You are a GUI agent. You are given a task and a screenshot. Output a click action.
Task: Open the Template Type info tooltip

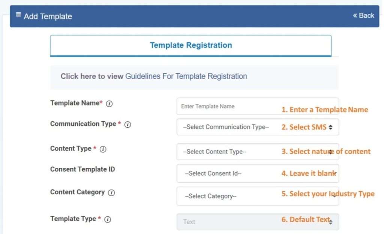point(108,219)
